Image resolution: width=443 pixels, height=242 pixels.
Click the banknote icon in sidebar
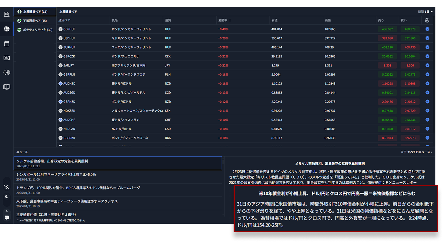pos(7,58)
